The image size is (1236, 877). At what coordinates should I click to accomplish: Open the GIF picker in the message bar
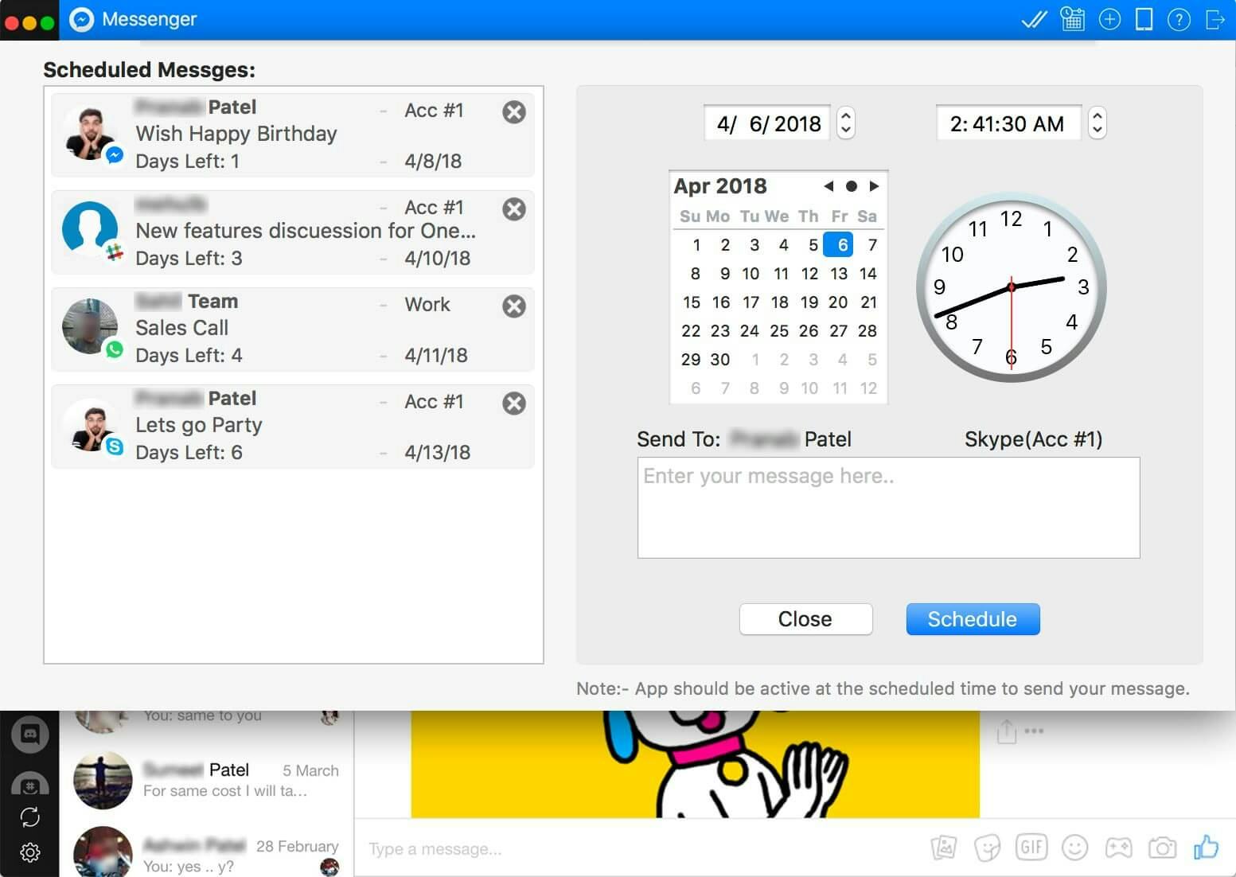click(1031, 848)
